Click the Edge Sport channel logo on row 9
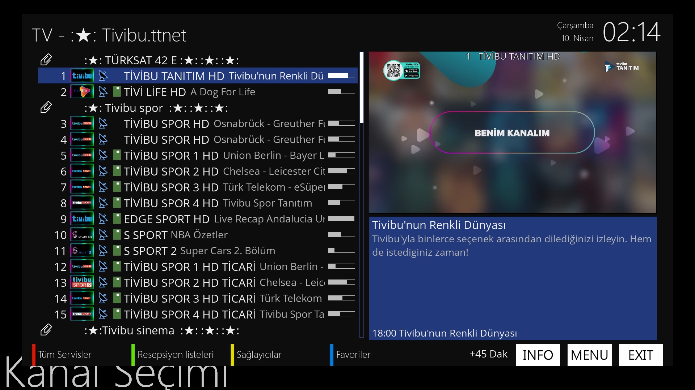This screenshot has width=695, height=390. point(82,219)
